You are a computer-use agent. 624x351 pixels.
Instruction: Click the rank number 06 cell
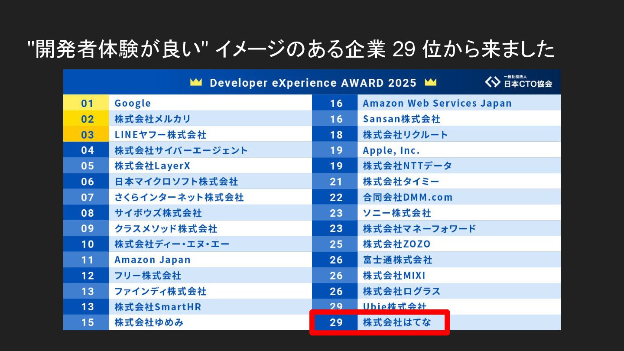[x=86, y=181]
